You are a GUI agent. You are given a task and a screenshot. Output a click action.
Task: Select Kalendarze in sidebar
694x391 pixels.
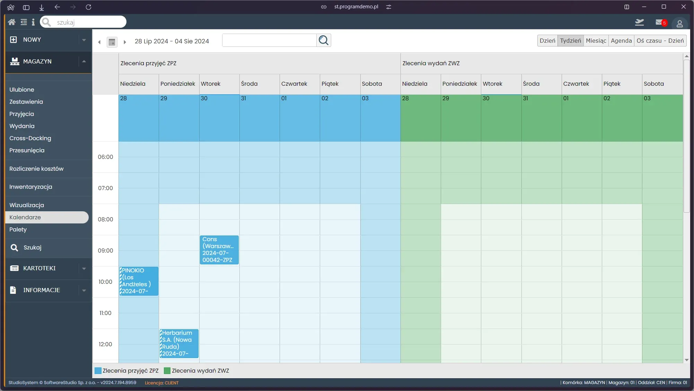pyautogui.click(x=47, y=217)
